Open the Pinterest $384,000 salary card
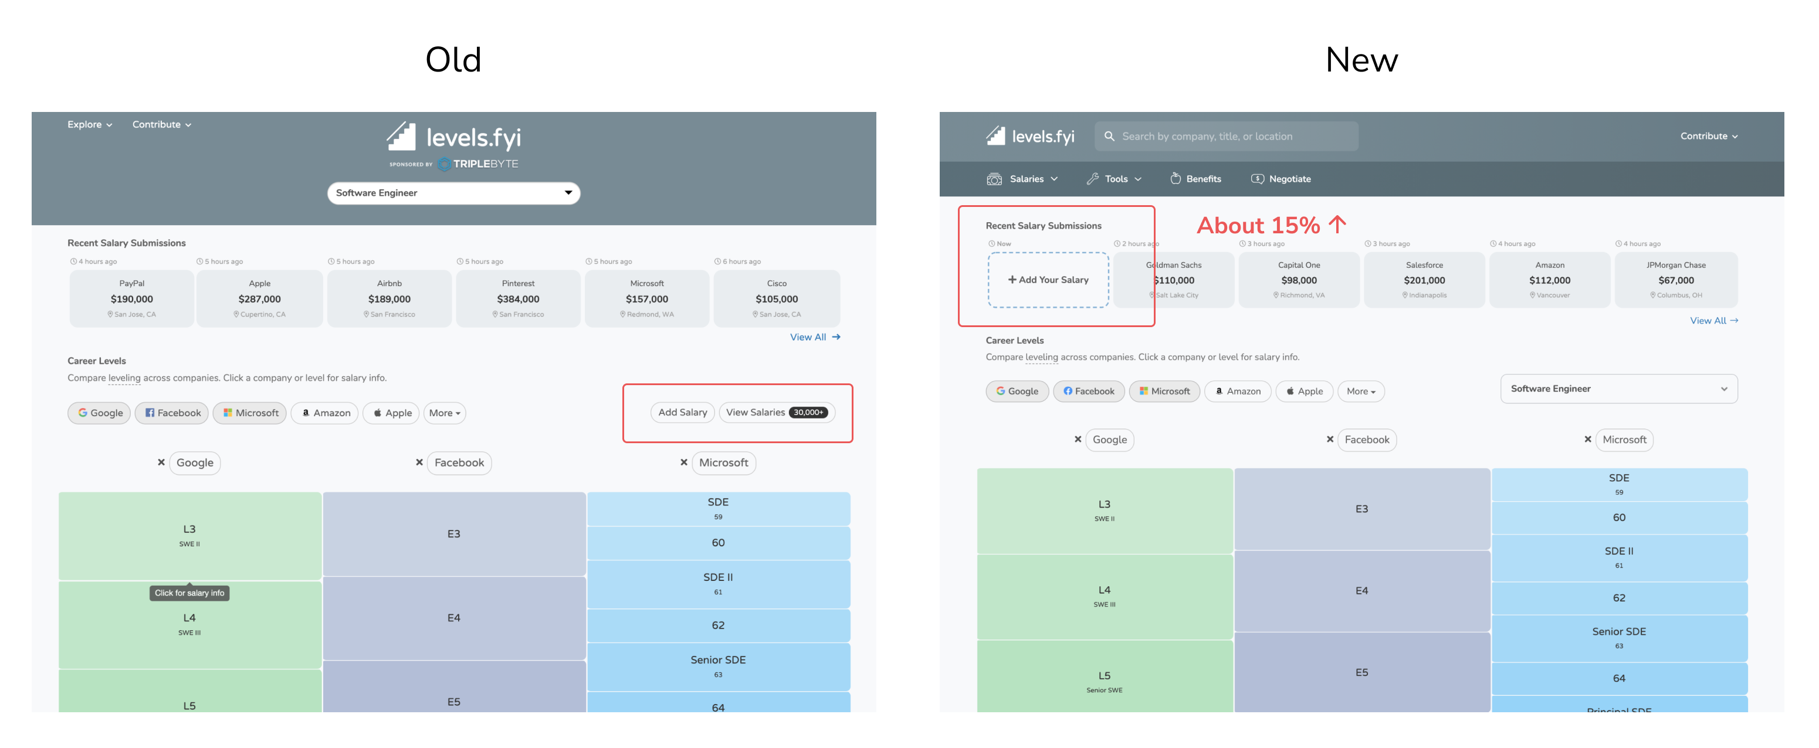Viewport: 1819px width, 748px height. (x=519, y=299)
